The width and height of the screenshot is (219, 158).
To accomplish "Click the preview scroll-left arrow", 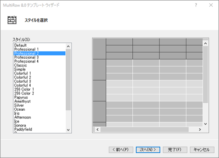I will click(x=98, y=130).
